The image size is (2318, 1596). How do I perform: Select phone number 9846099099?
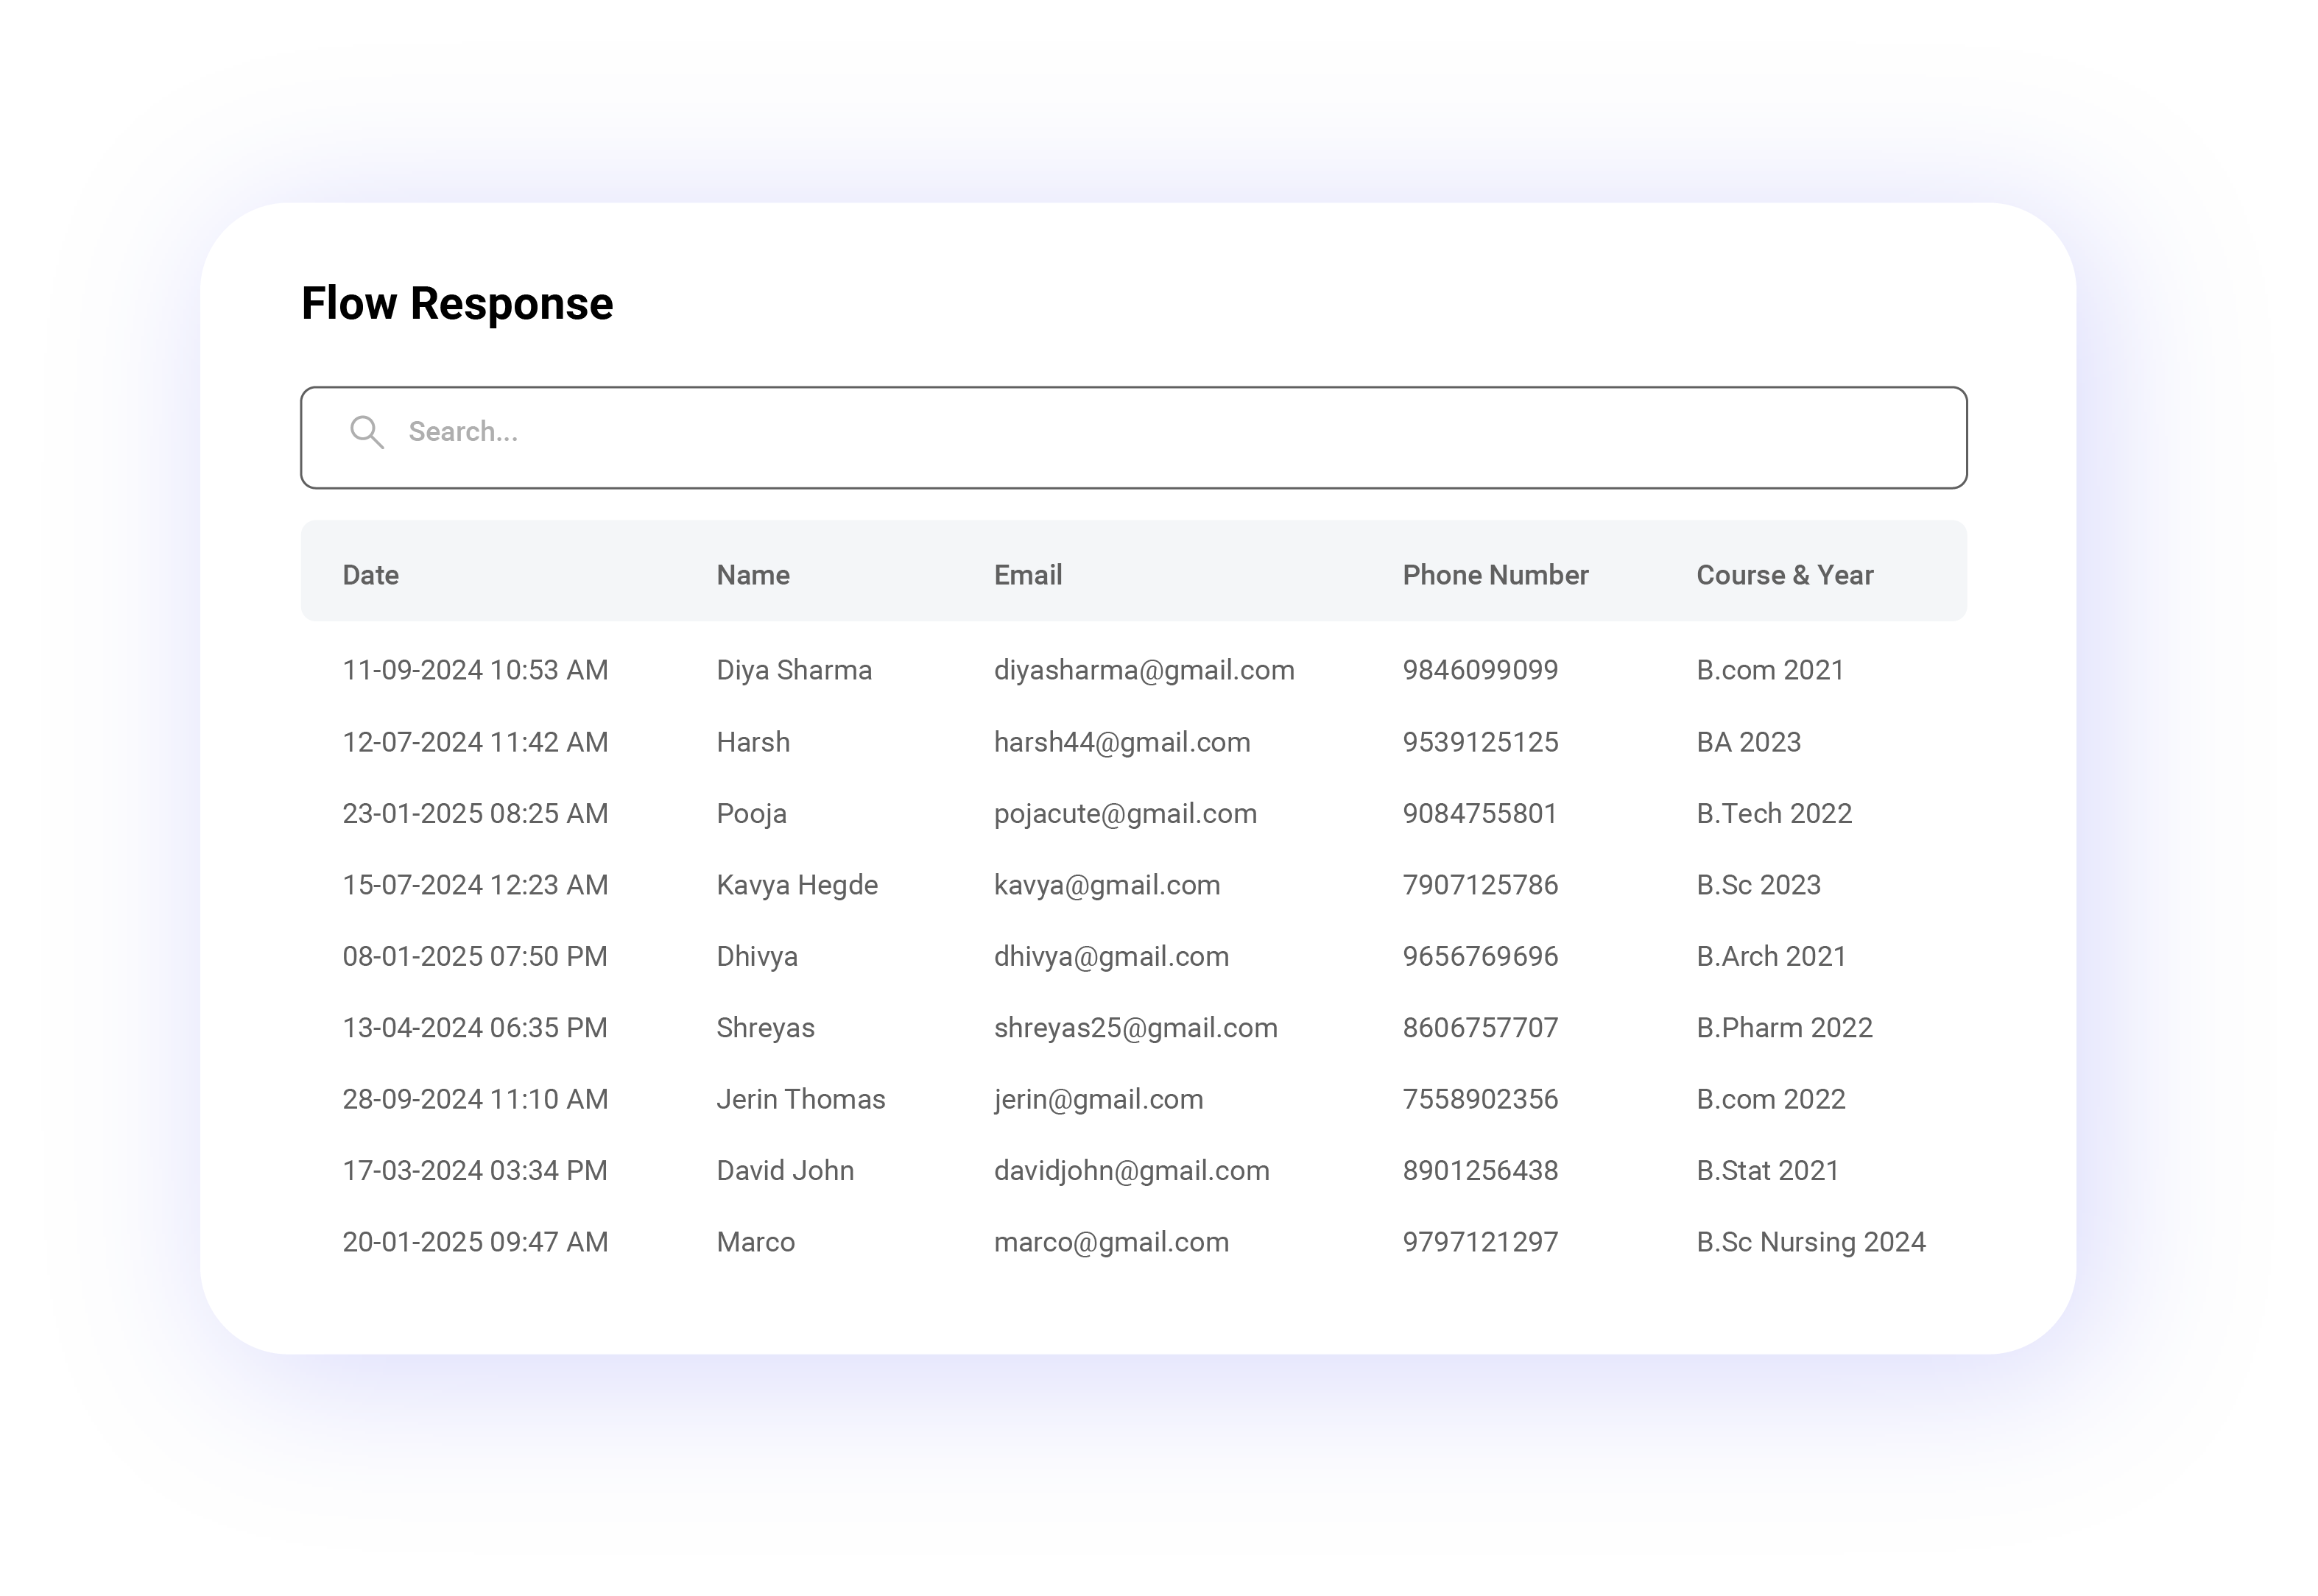[x=1480, y=670]
